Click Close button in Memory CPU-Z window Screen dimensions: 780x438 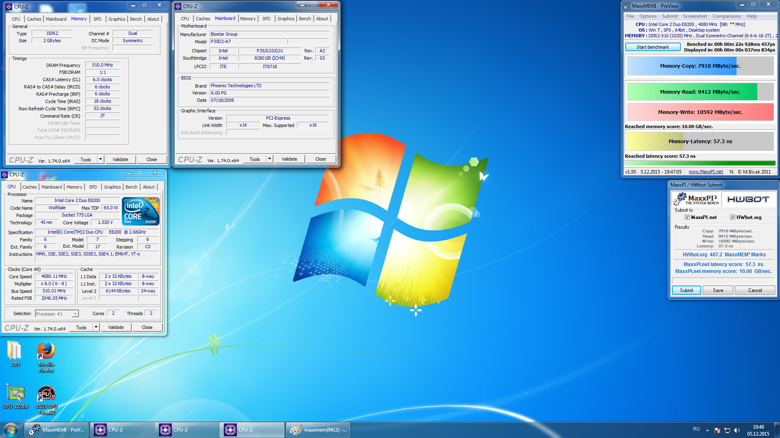pos(152,159)
